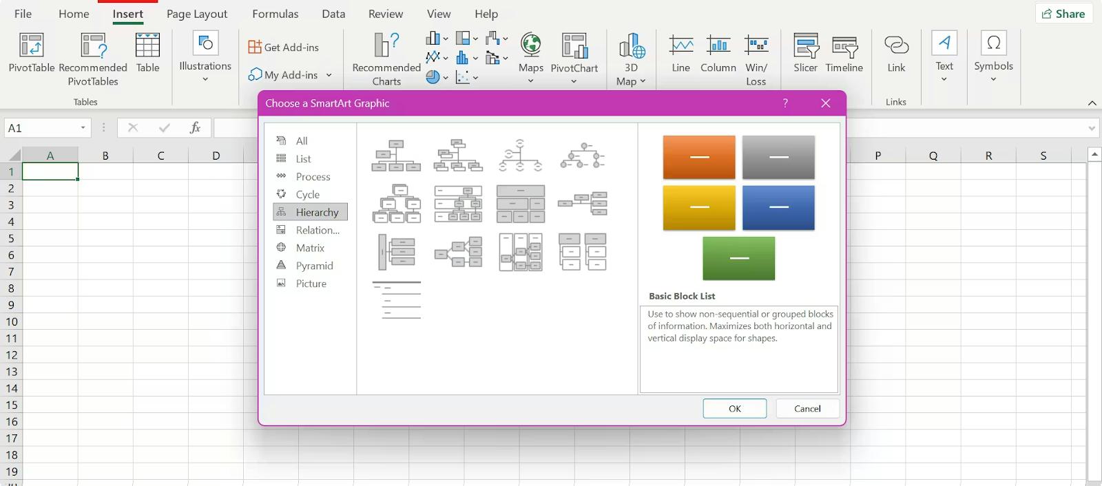
Task: Open Recommended Charts
Action: (x=386, y=60)
